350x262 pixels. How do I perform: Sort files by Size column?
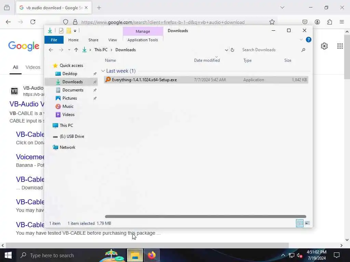(288, 60)
